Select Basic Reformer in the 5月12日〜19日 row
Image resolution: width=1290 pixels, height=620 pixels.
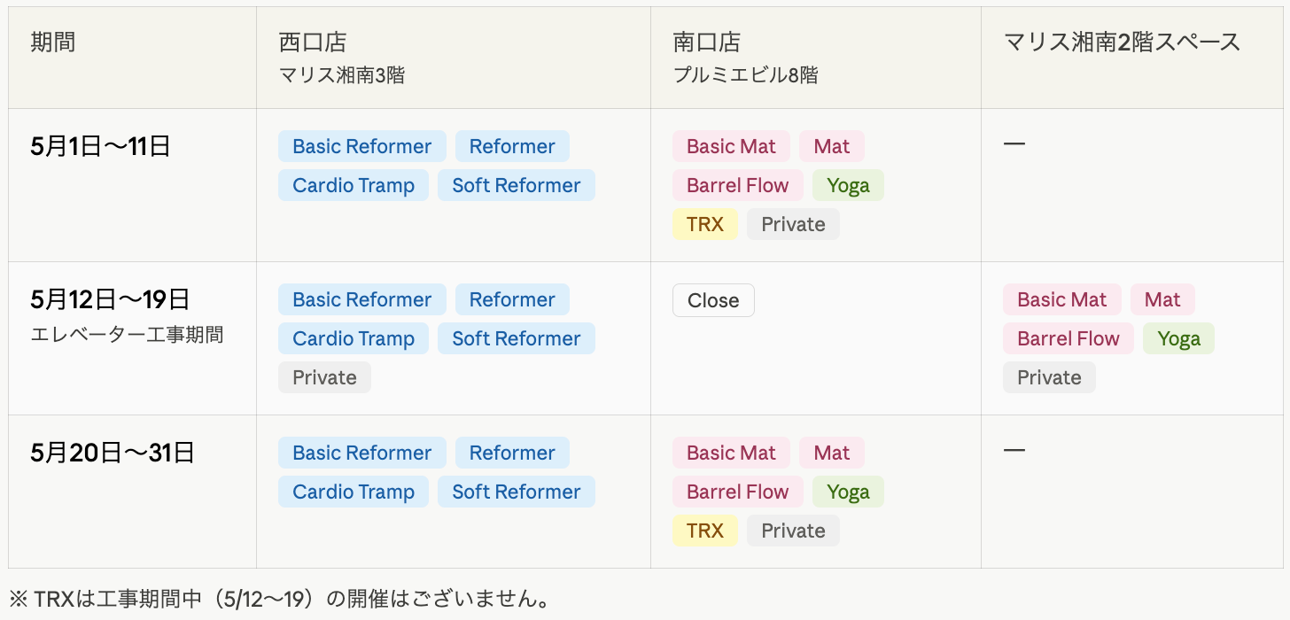click(x=361, y=299)
